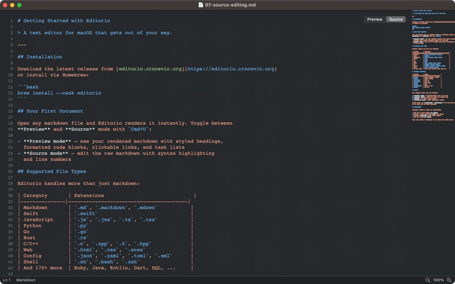This screenshot has width=455, height=284.
Task: Click the 'C/C++' table cell
Action: (31, 244)
